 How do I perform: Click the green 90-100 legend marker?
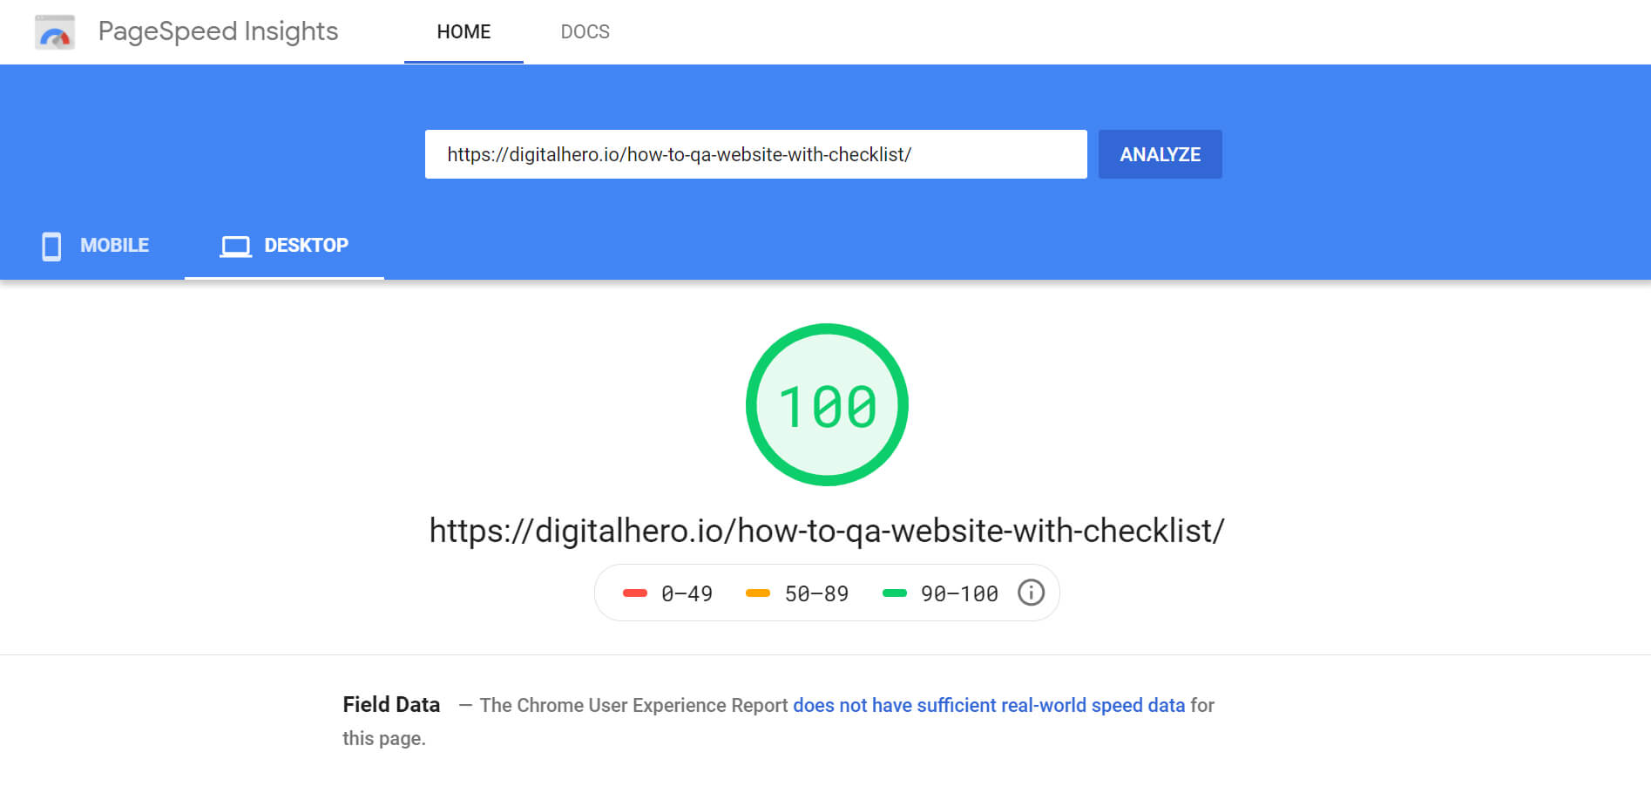(895, 593)
